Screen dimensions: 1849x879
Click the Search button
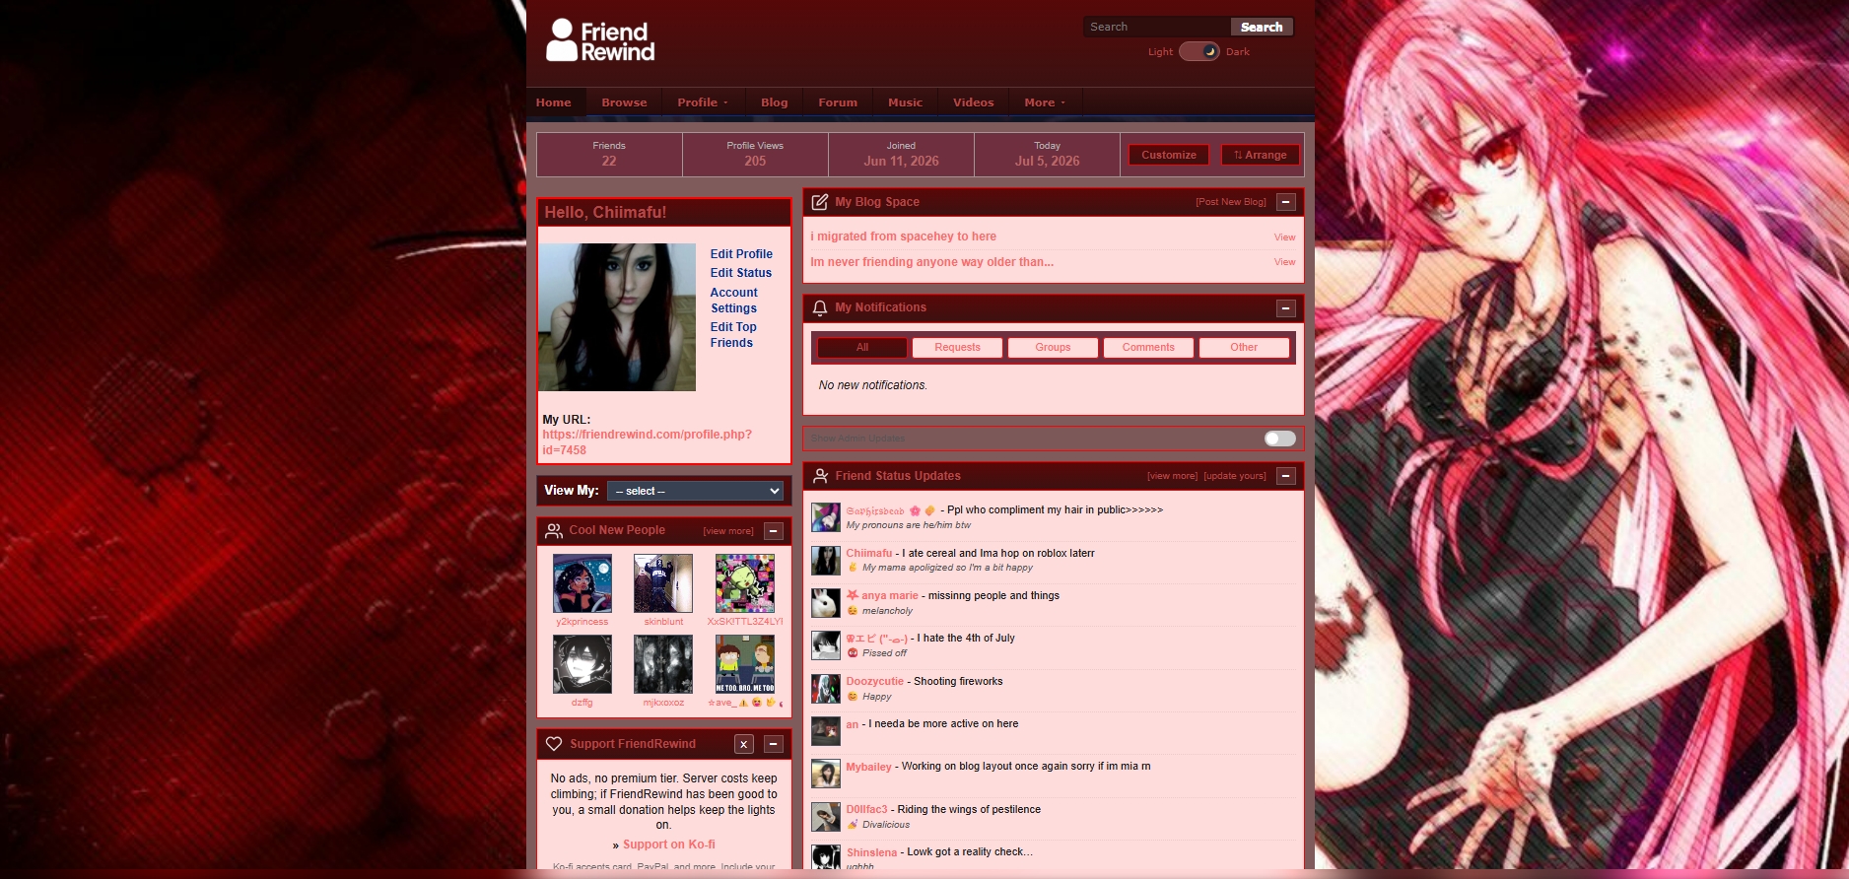click(x=1262, y=27)
